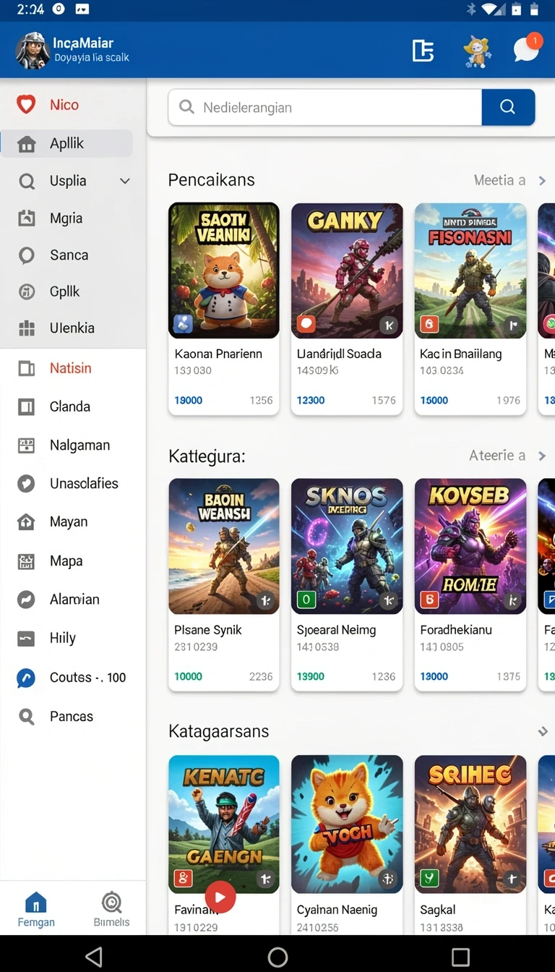The height and width of the screenshot is (972, 555).
Task: Click the Foradhekianu title text
Action: tap(456, 630)
